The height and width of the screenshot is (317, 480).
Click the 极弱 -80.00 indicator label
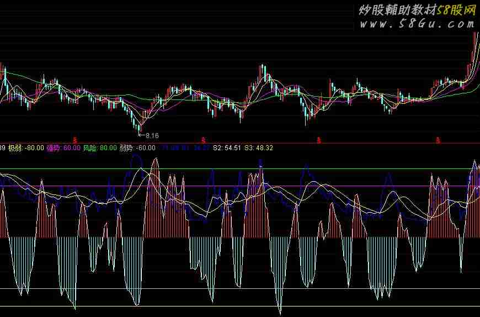tap(26, 148)
